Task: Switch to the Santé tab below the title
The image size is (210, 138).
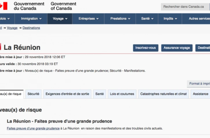Action: coord(100,94)
